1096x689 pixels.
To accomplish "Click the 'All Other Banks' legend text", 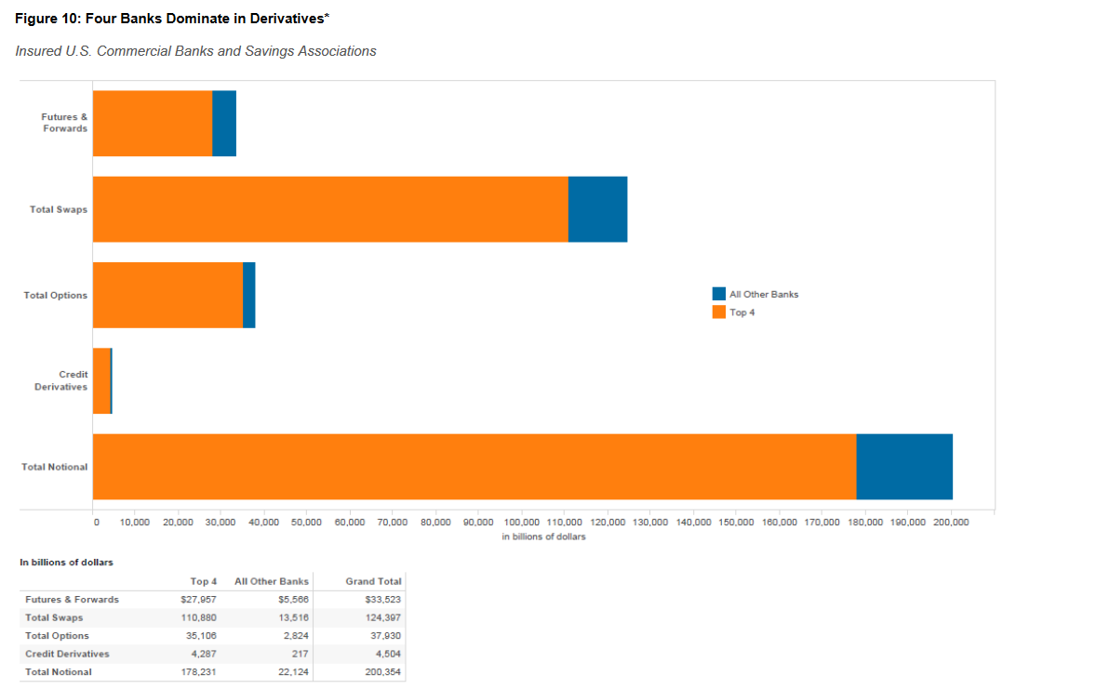I will click(764, 294).
